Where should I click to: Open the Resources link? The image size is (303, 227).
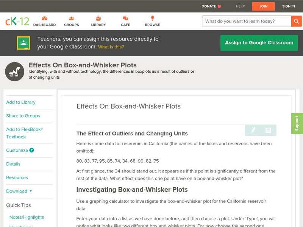(x=17, y=177)
